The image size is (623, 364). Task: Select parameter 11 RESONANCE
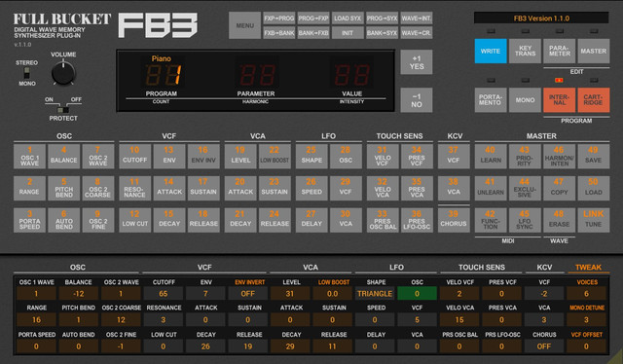coord(134,188)
